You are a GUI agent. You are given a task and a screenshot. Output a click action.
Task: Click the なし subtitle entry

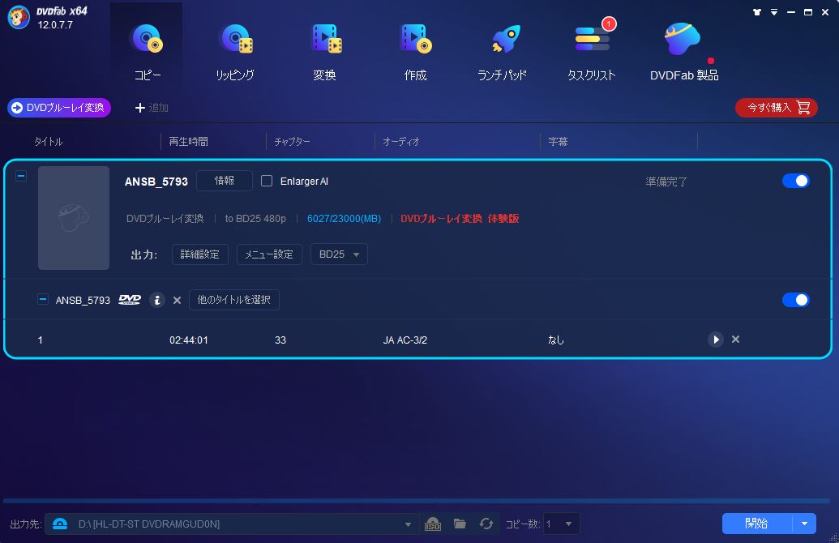point(556,340)
